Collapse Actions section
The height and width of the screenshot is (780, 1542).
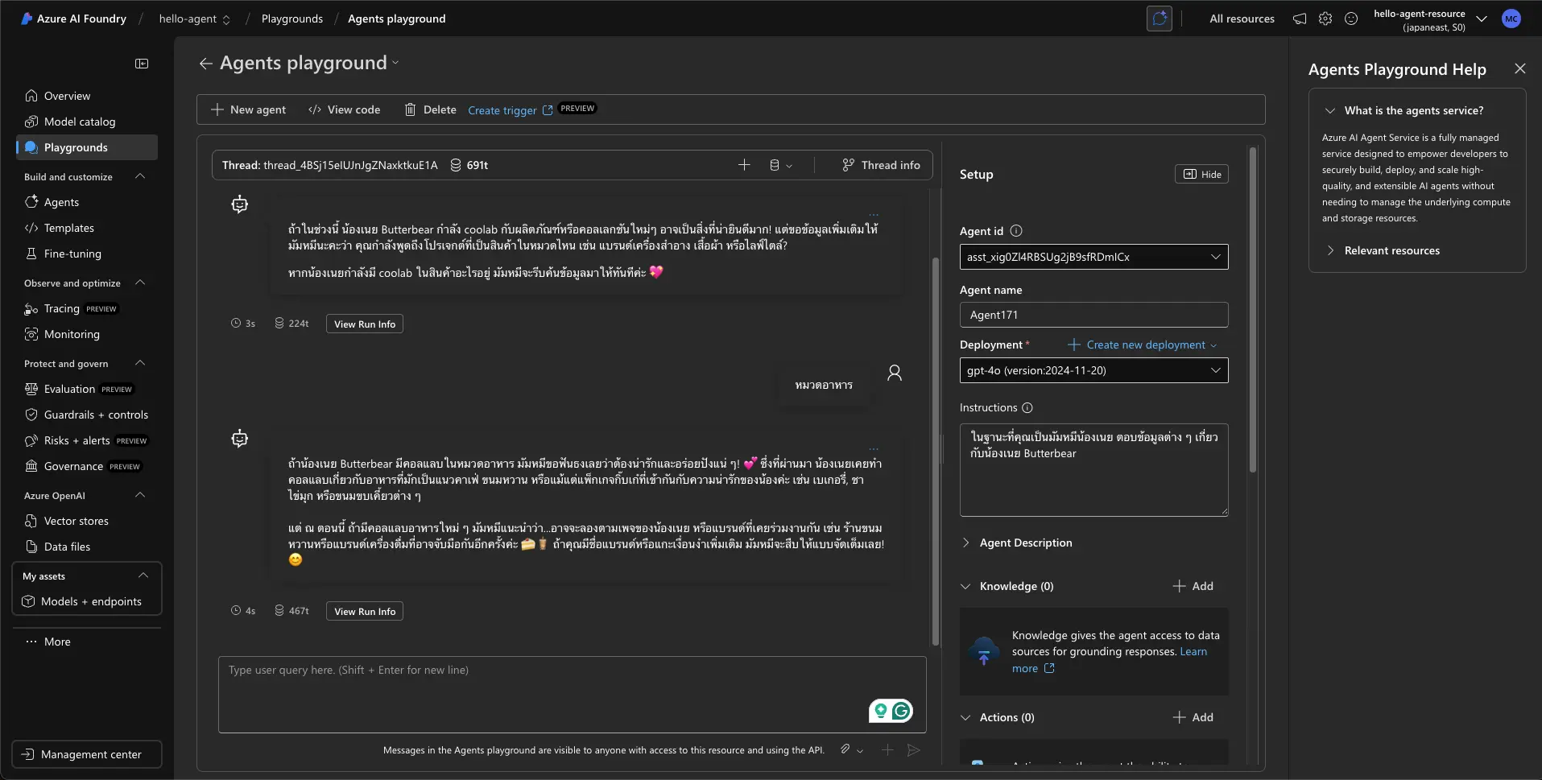(965, 717)
